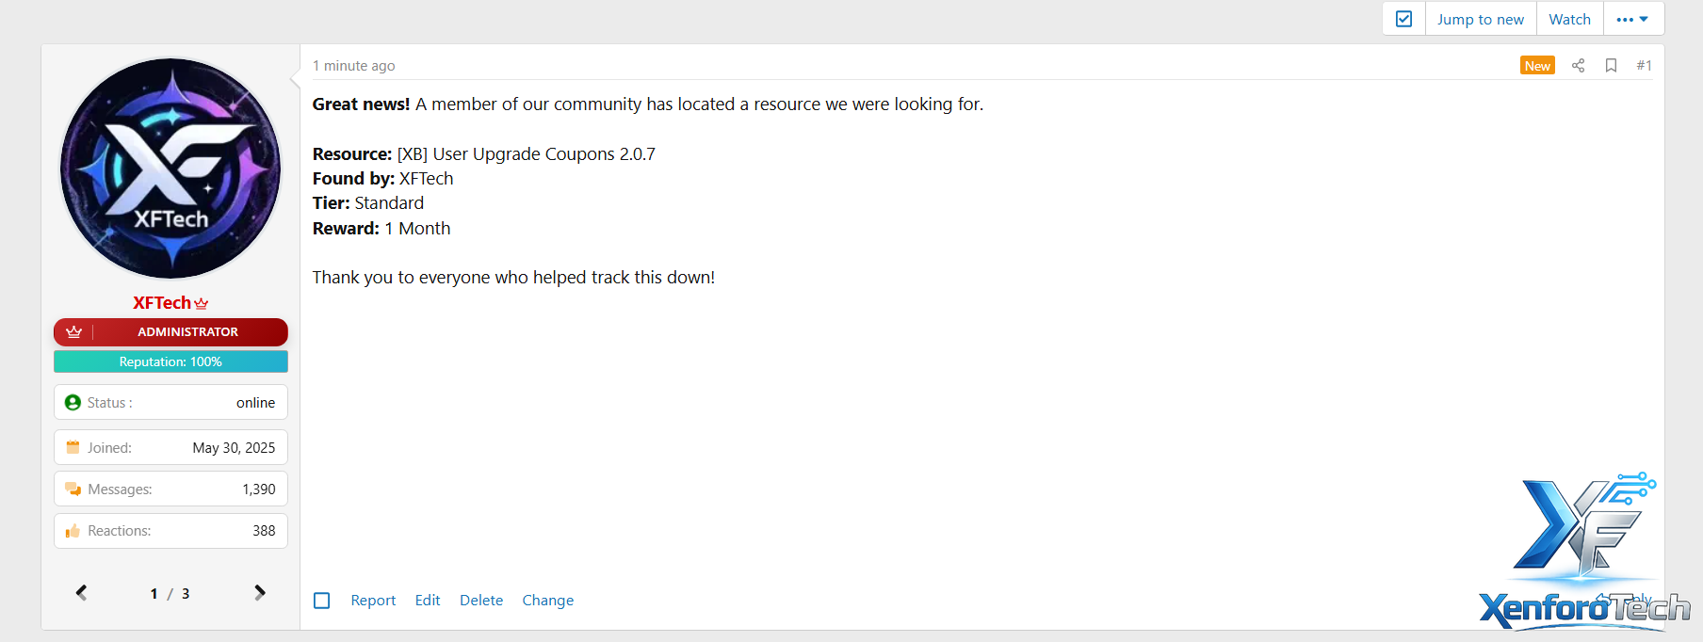Click Watch to follow this thread
Image resolution: width=1703 pixels, height=642 pixels.
click(1569, 19)
